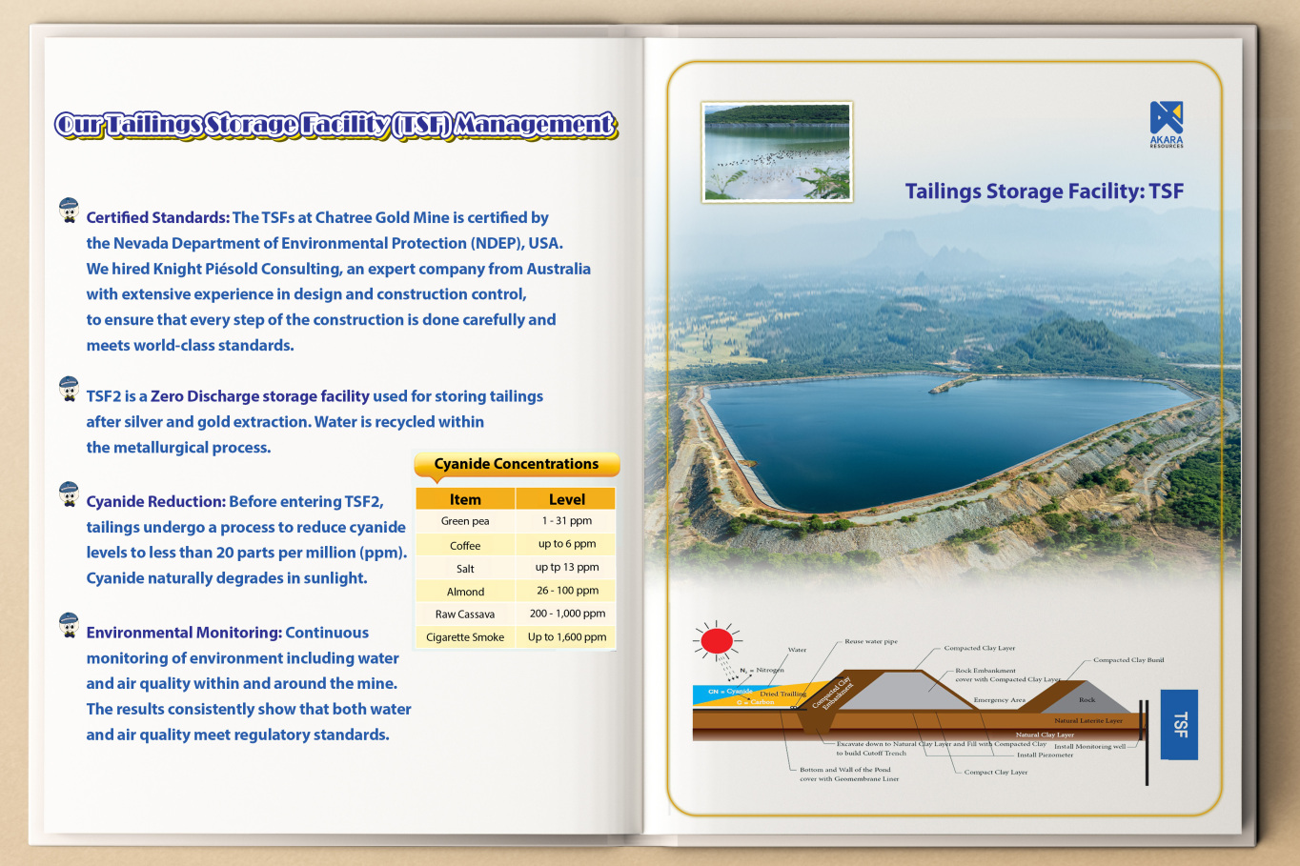Select the Tailings Storage Facility: TSF title
The height and width of the screenshot is (866, 1300).
[1045, 191]
